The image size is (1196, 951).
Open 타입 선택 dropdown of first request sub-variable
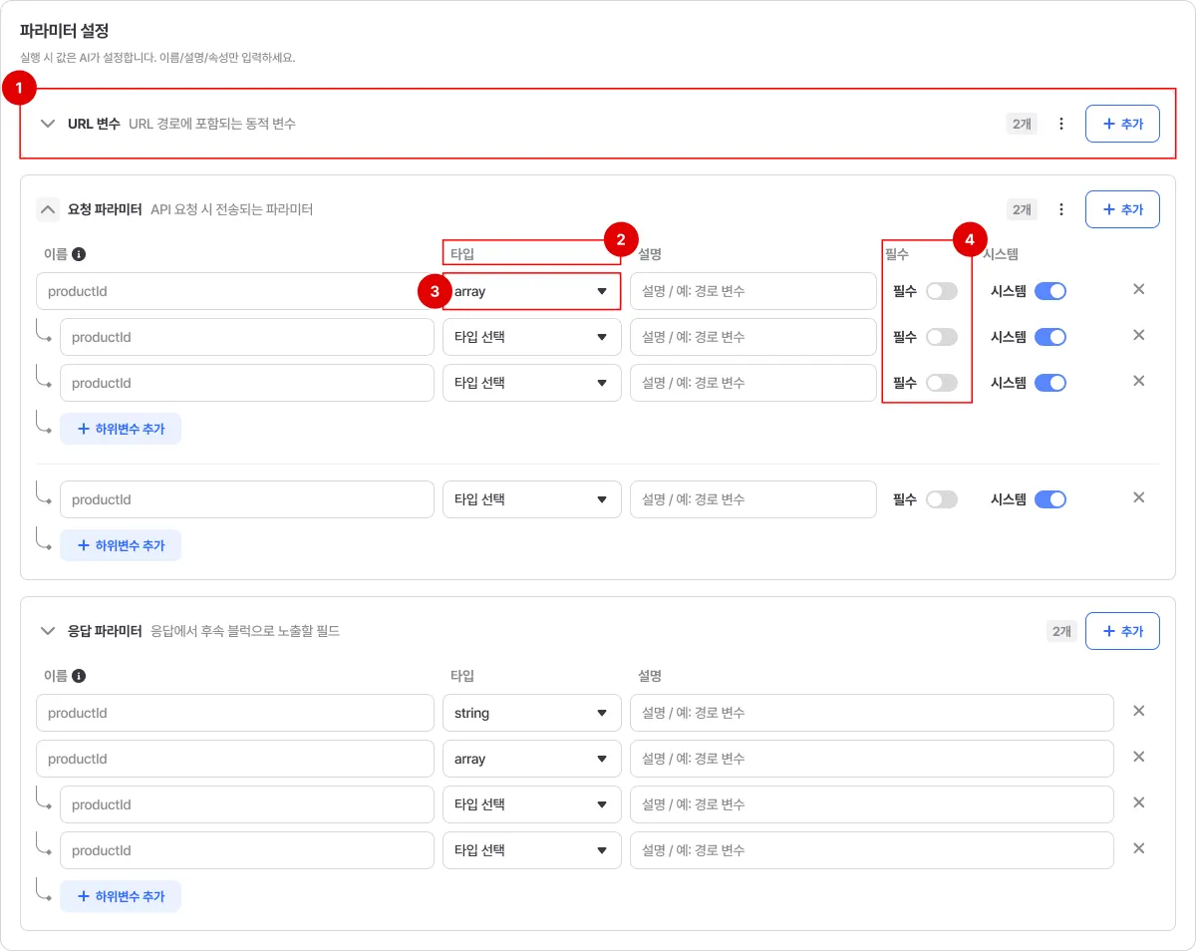532,337
